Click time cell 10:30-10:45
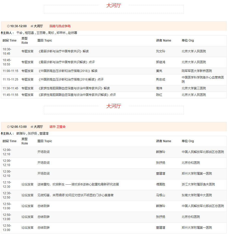This screenshot has width=228, height=237. pyautogui.click(x=7, y=51)
